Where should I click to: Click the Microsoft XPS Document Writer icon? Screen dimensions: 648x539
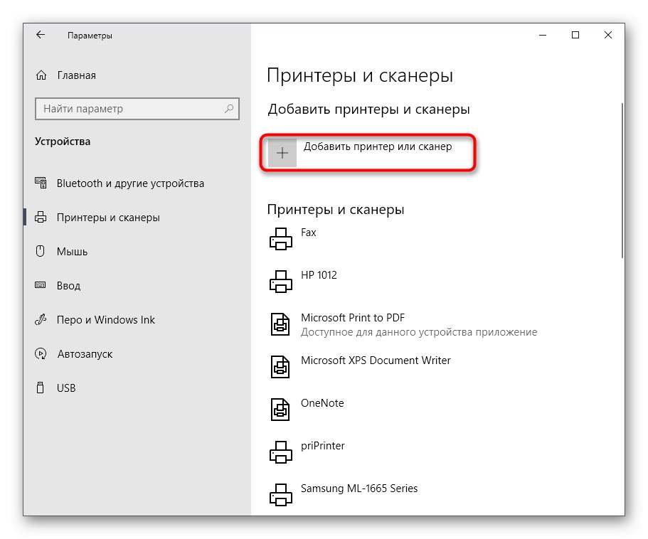(280, 366)
